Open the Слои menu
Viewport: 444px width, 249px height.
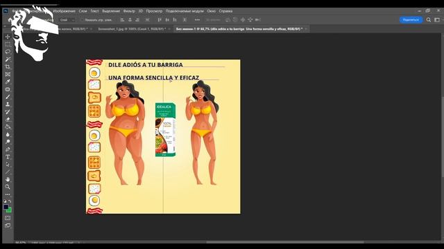click(83, 11)
